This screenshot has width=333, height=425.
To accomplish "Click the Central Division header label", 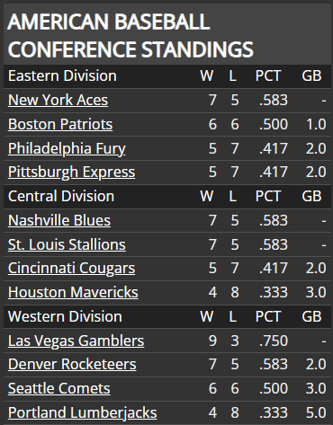I will (61, 197).
